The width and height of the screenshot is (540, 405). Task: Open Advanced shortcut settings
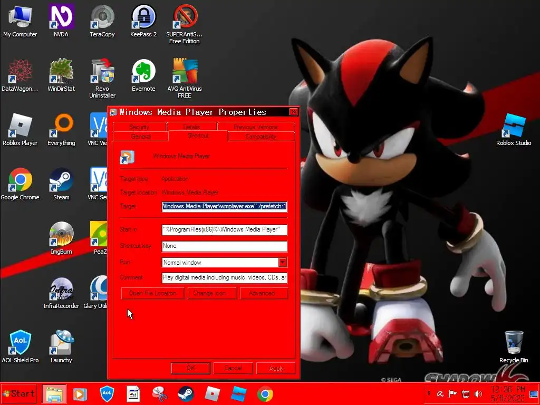pyautogui.click(x=264, y=293)
